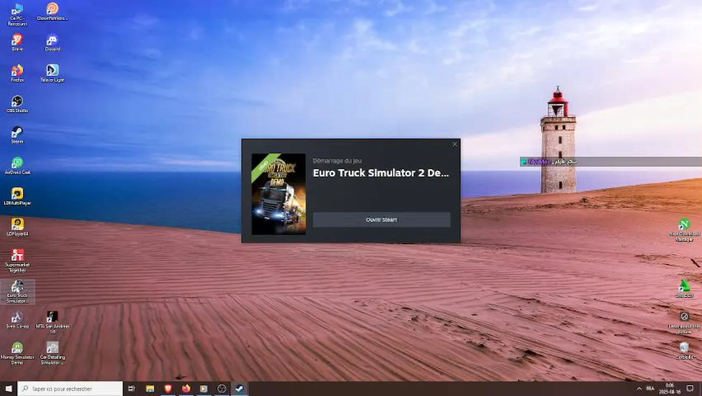Image resolution: width=702 pixels, height=396 pixels.
Task: Close the Steam game launch dialog
Action: 454,144
